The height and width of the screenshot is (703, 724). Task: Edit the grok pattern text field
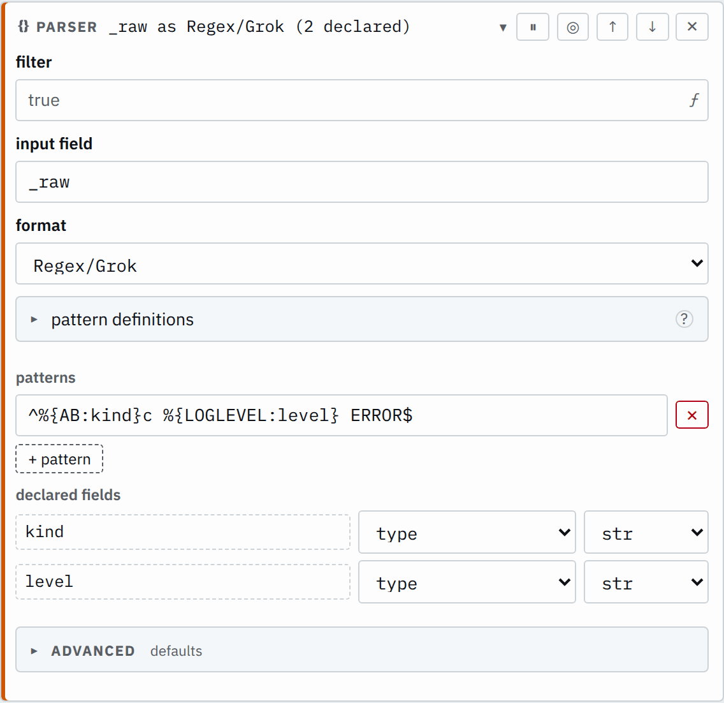click(341, 415)
